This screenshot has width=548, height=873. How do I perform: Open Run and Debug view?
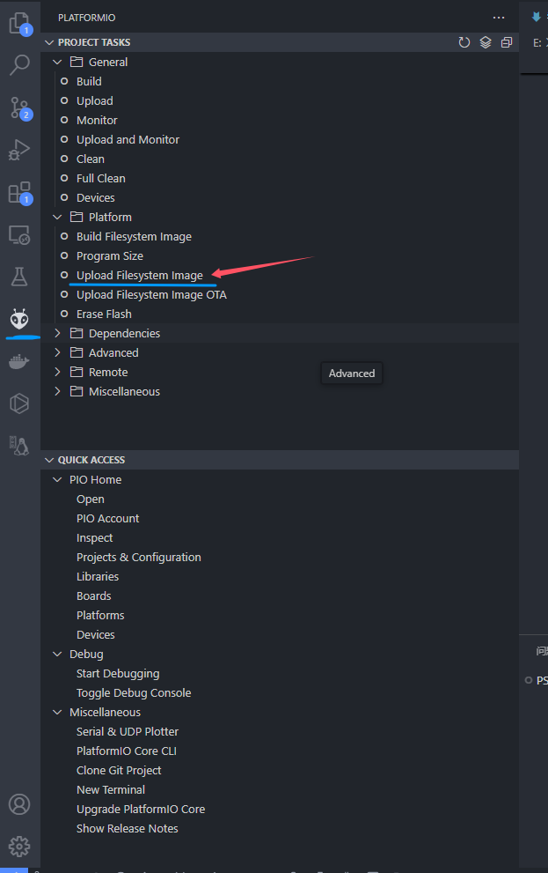(x=19, y=150)
